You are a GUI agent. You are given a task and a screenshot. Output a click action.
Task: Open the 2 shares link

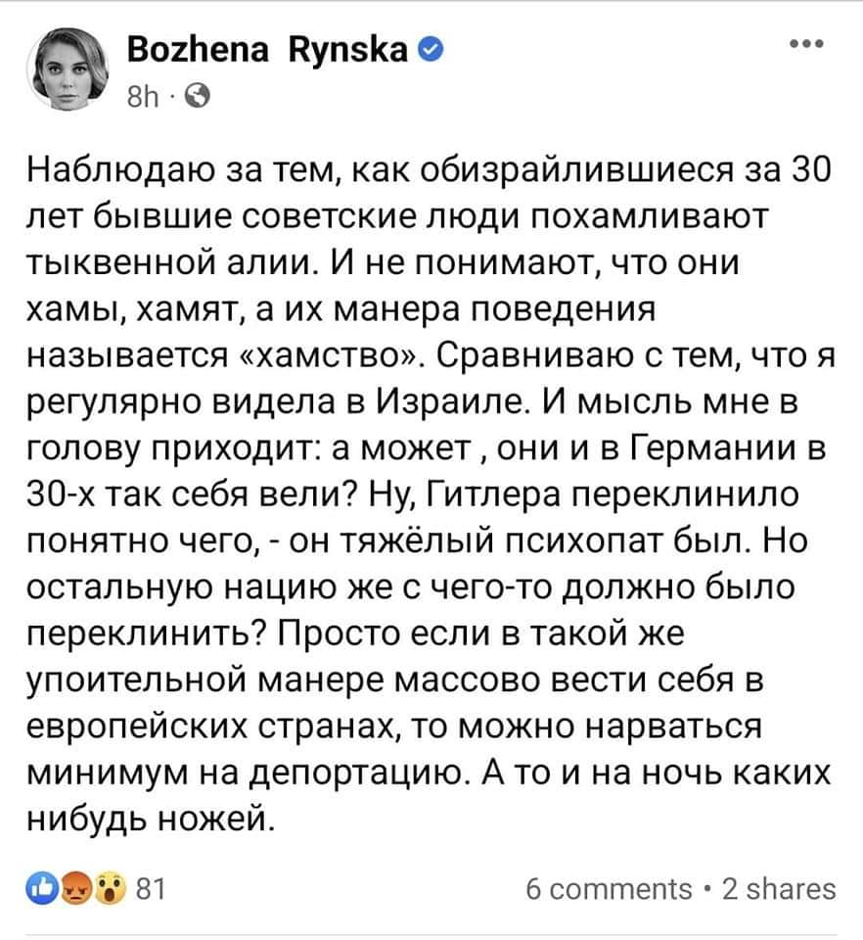[x=779, y=890]
